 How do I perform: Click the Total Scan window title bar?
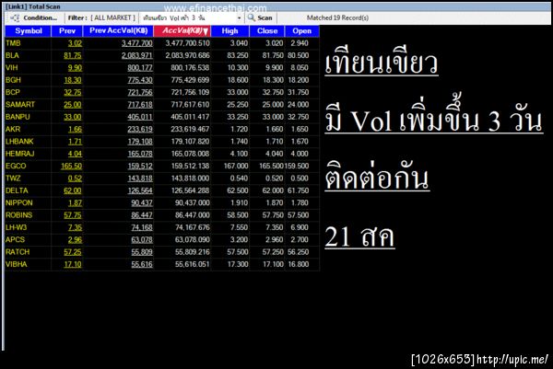pos(276,6)
